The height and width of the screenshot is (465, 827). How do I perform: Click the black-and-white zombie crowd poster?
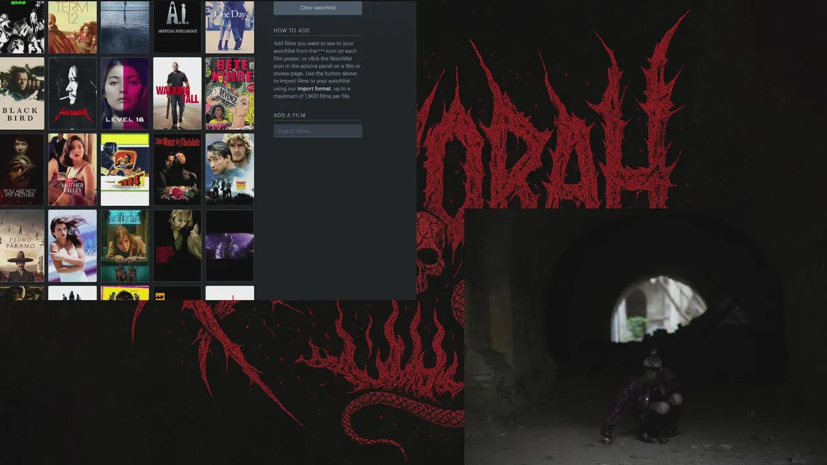[21, 26]
